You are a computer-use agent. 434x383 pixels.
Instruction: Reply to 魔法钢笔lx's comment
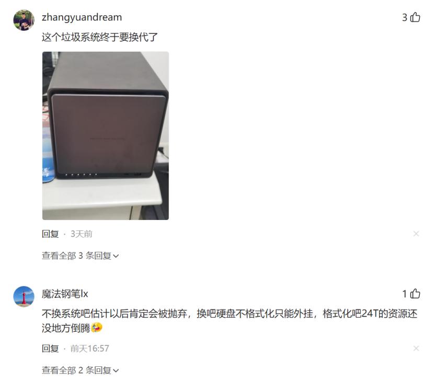click(50, 349)
